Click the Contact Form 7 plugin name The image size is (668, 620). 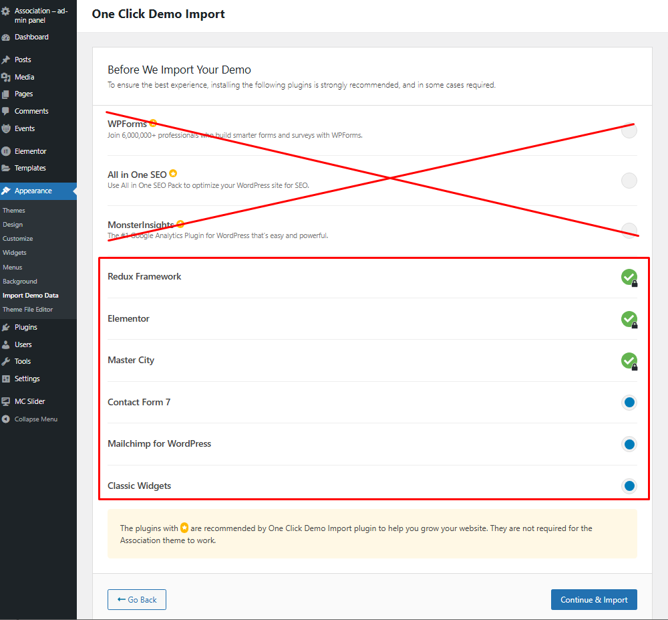click(x=139, y=402)
